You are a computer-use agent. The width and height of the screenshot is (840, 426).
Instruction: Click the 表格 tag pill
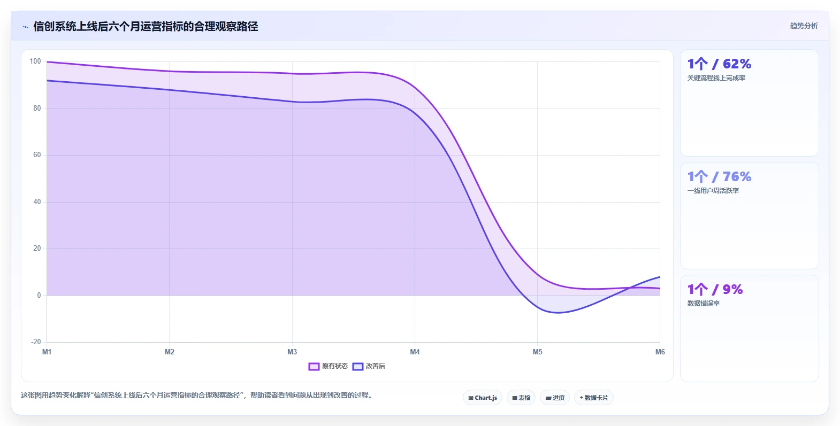pos(521,398)
